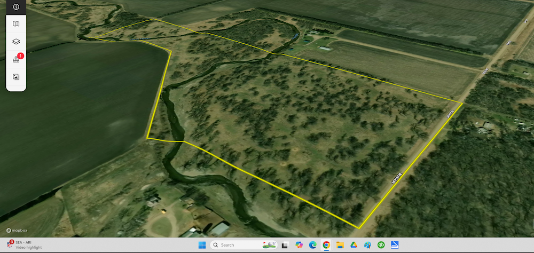Open QuickBooks from the taskbar
The width and height of the screenshot is (534, 253).
[381, 245]
